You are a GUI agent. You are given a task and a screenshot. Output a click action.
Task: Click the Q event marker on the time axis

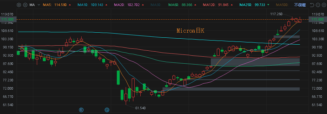[107, 110]
